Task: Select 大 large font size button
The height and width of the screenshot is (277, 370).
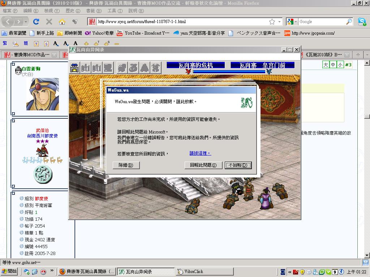Action: [x=326, y=65]
